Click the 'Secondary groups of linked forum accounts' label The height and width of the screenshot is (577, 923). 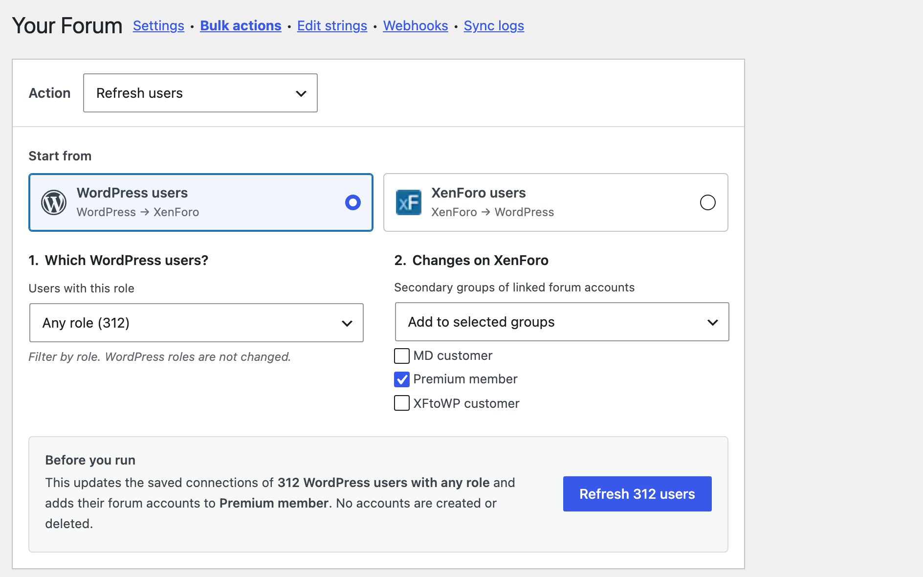[514, 288]
